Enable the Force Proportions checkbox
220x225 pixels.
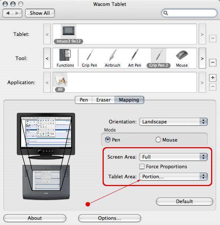(142, 166)
